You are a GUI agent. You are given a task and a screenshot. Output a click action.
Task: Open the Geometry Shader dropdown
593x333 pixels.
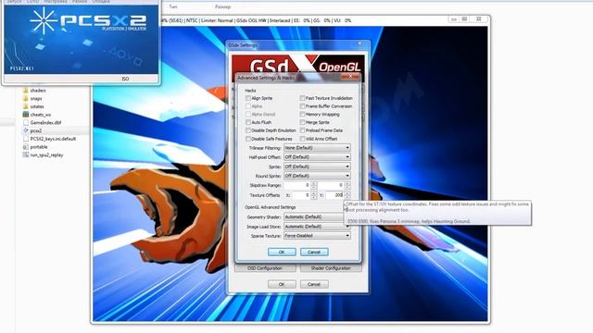[317, 216]
